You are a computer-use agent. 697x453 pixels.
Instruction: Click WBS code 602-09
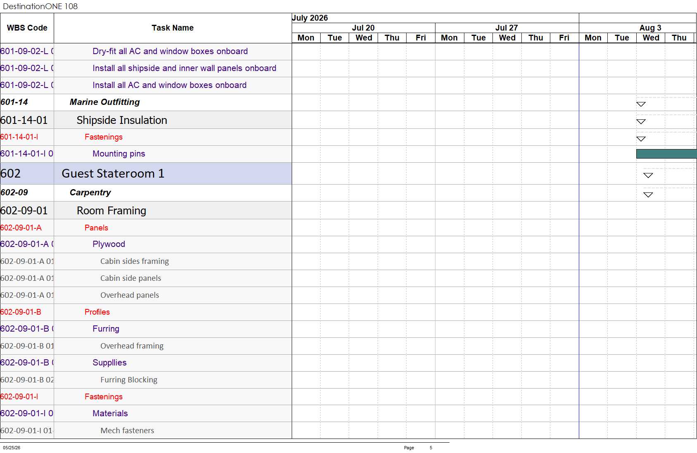(14, 192)
